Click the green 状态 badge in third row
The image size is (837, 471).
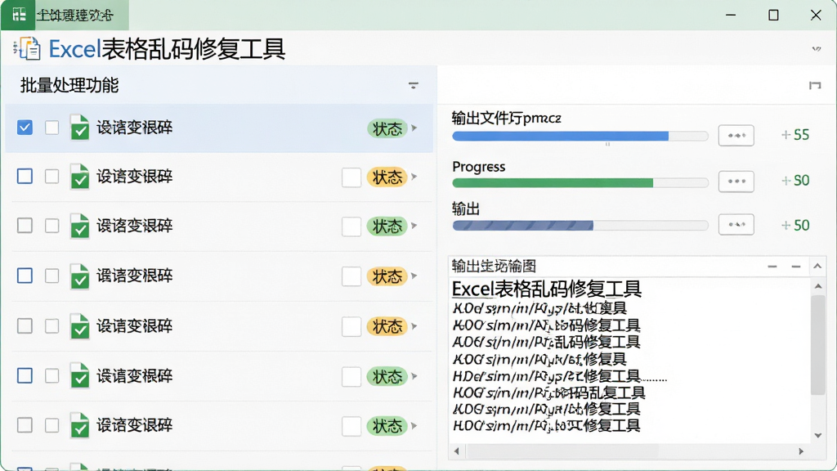pos(387,227)
